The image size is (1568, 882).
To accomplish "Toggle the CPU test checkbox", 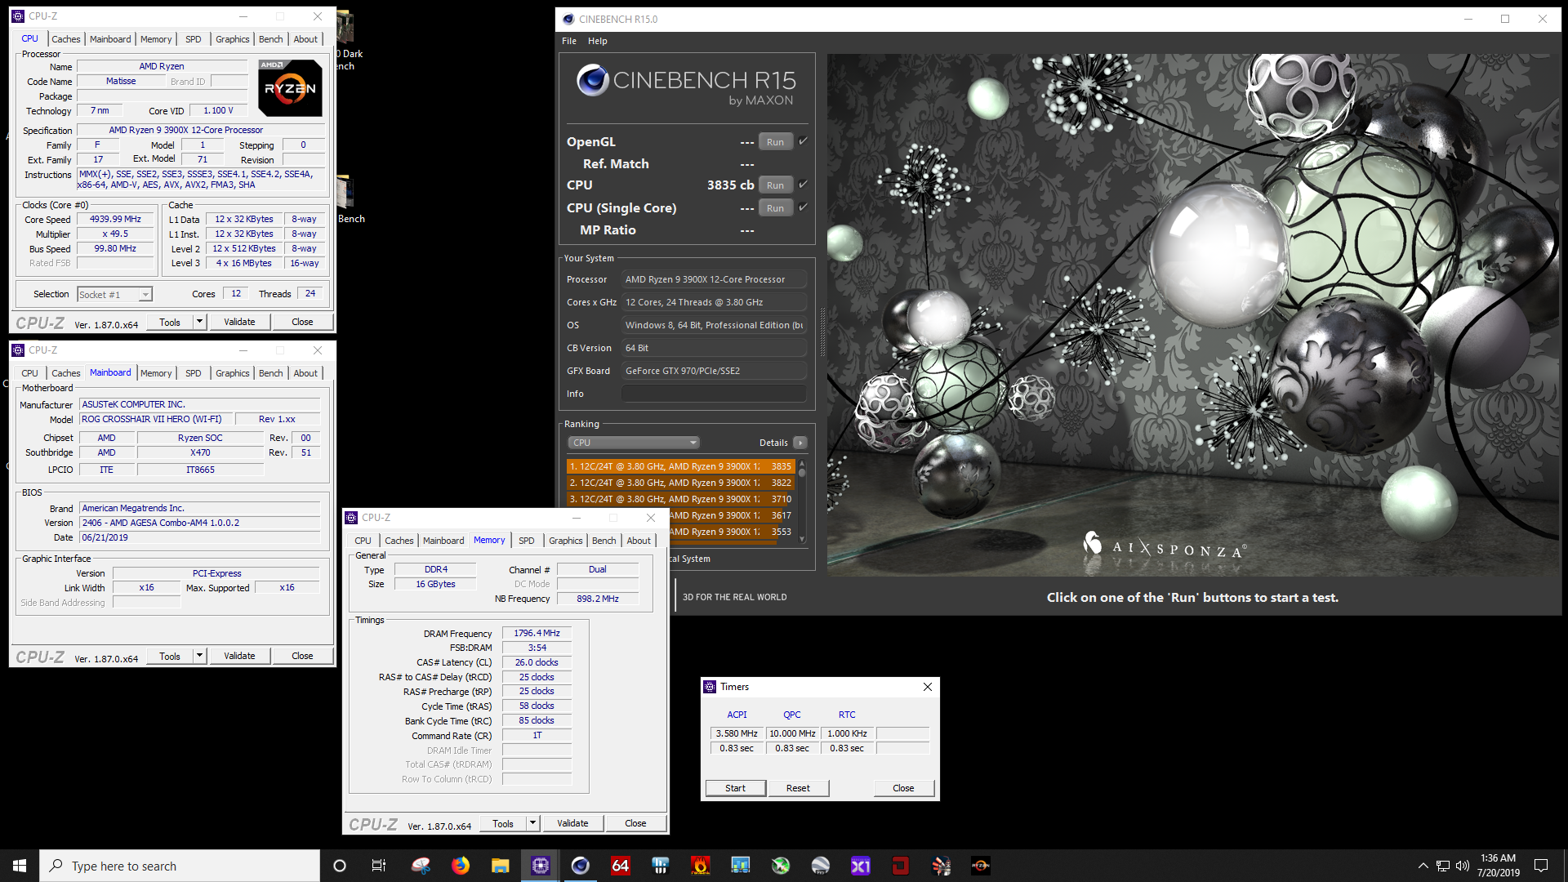I will click(x=803, y=185).
